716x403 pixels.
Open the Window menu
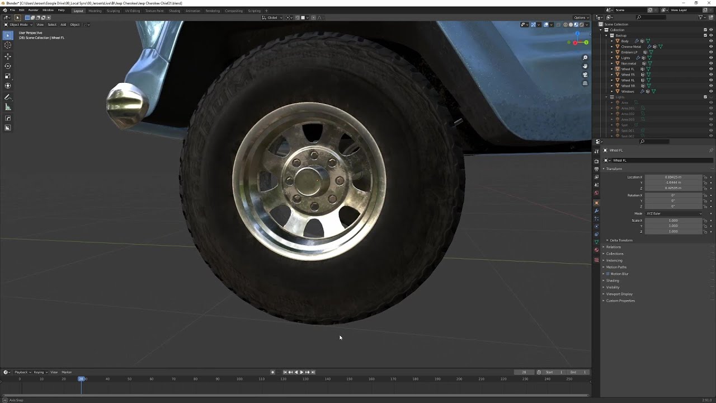pos(48,10)
